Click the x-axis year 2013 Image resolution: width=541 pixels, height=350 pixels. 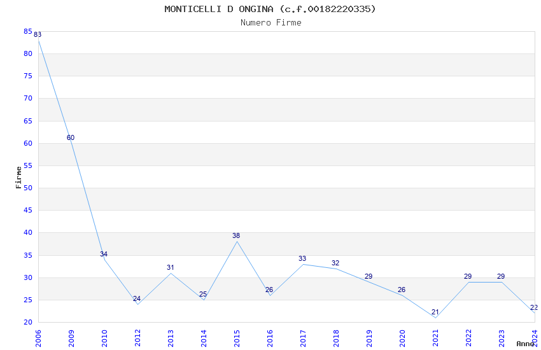click(171, 339)
